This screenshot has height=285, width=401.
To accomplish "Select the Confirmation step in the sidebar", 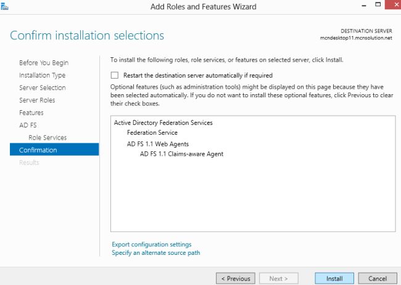I will (x=38, y=150).
